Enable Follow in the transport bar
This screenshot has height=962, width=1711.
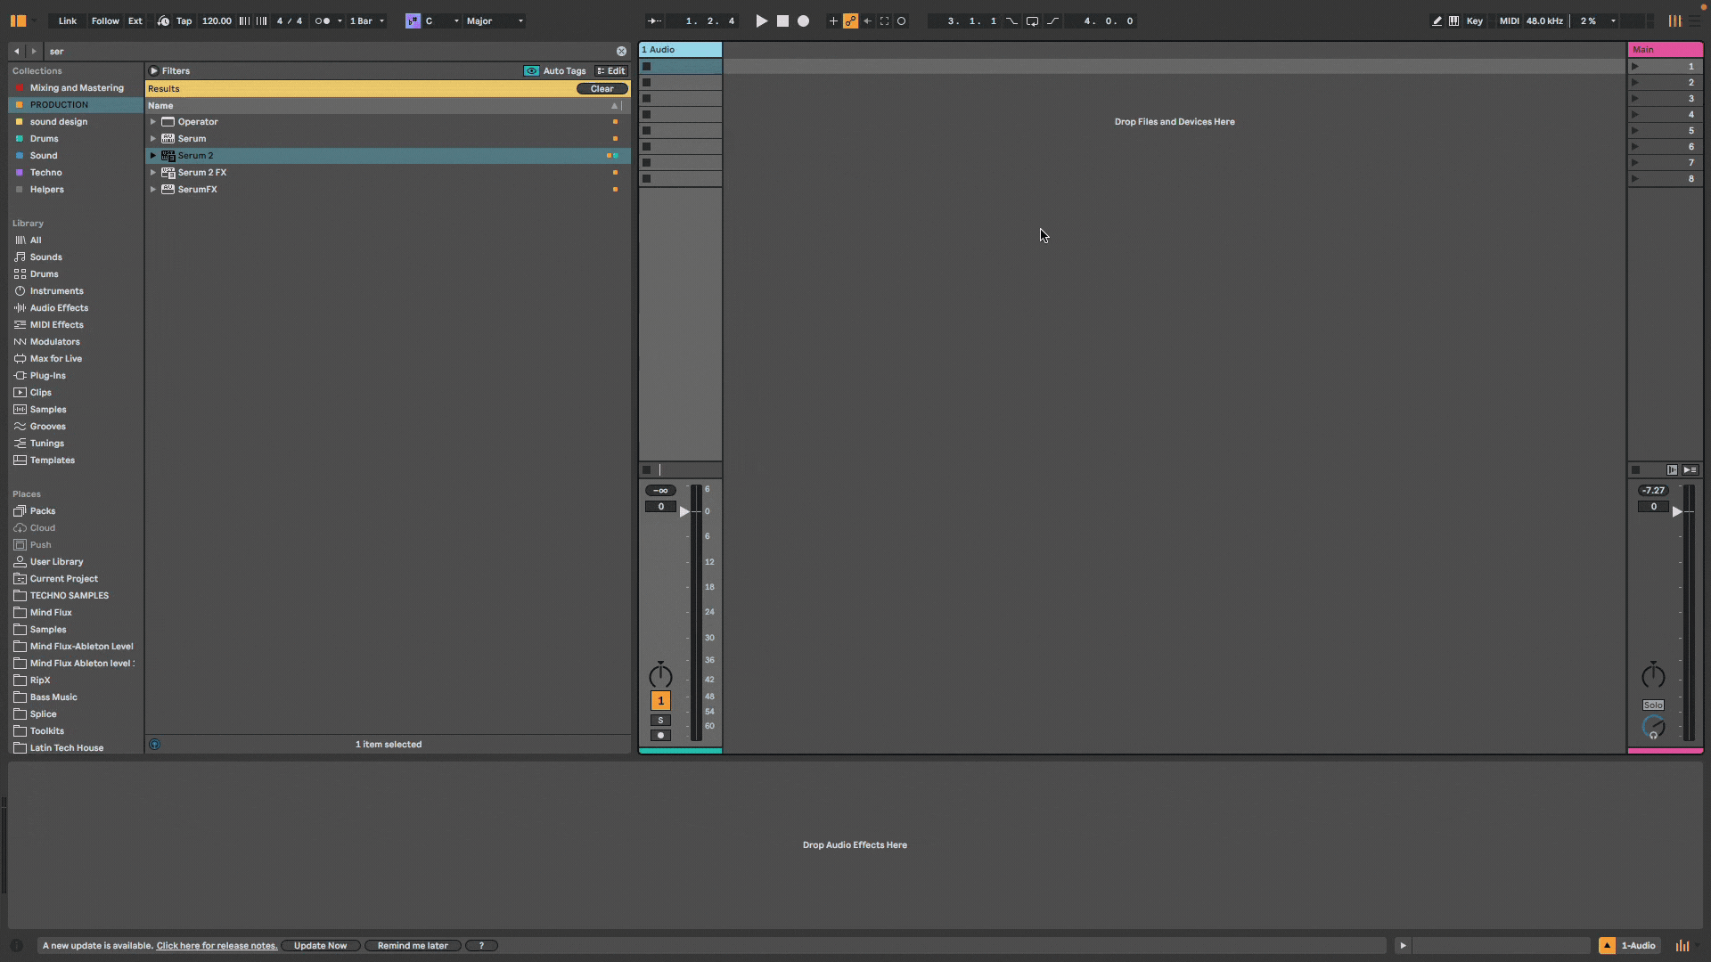coord(104,20)
